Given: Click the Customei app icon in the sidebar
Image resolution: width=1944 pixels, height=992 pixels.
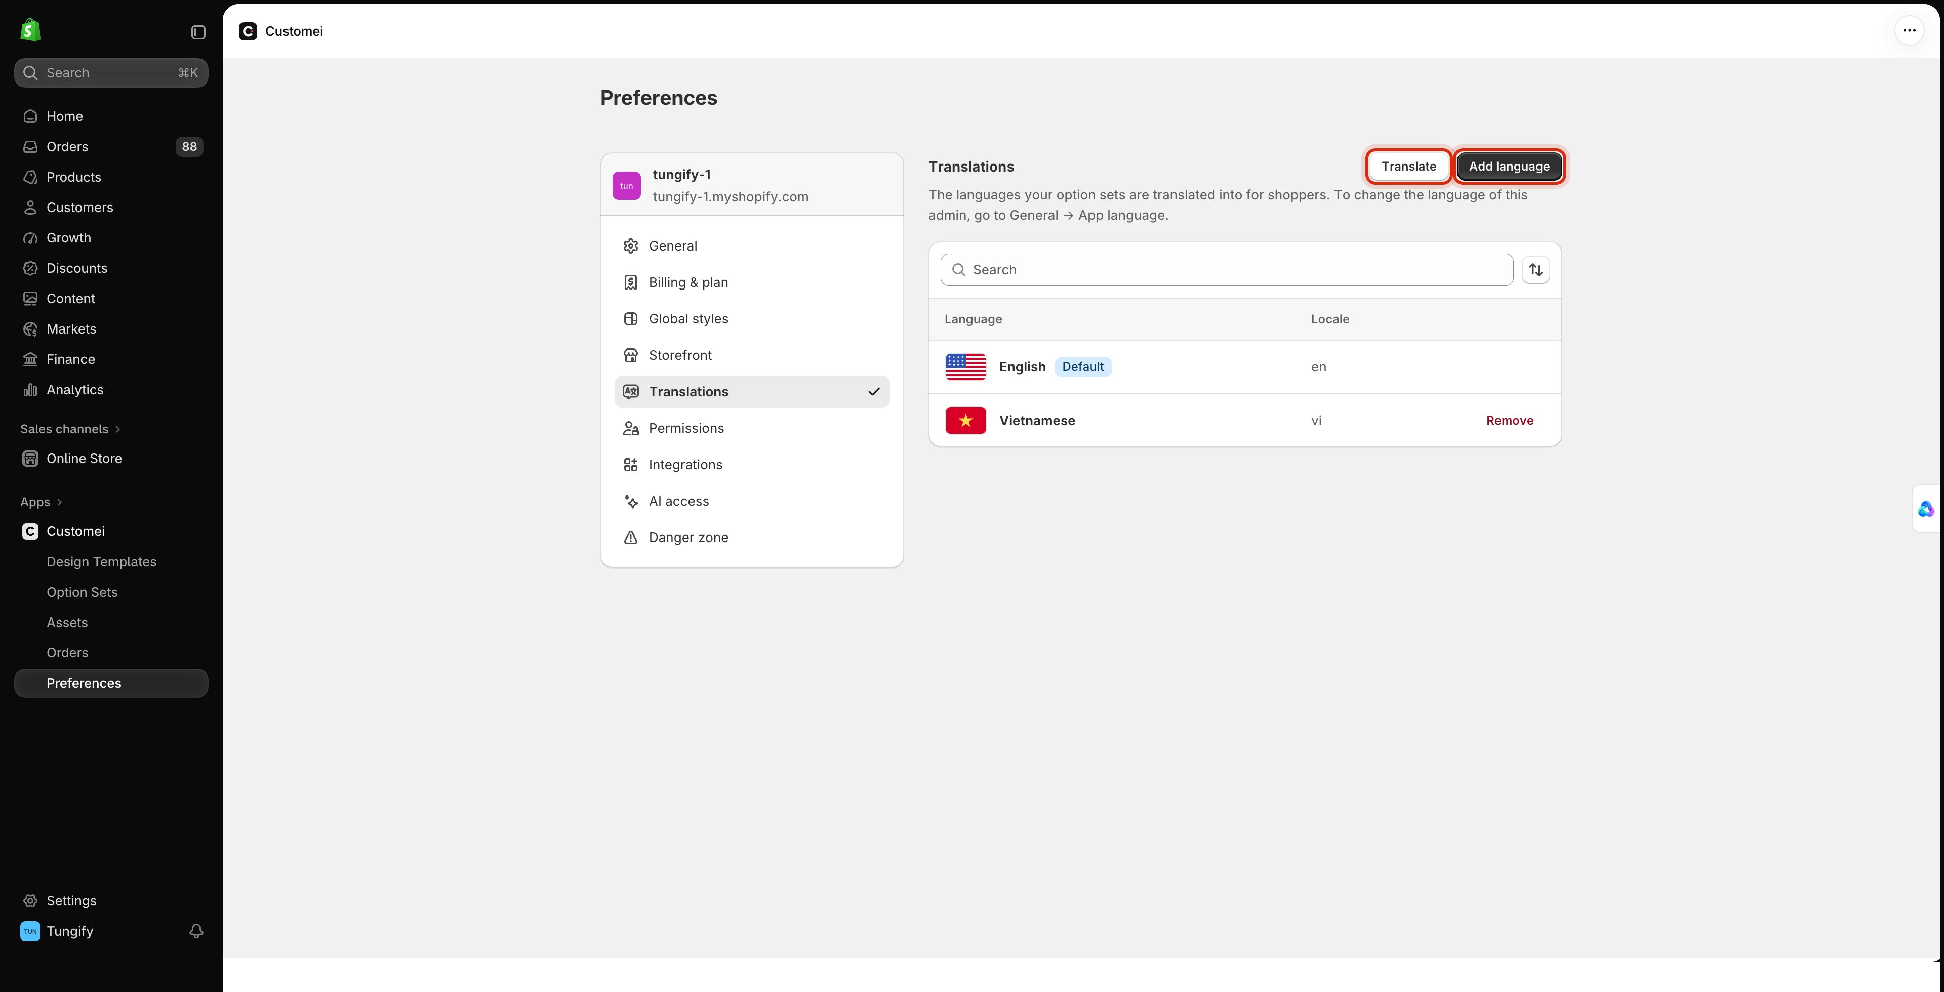Looking at the screenshot, I should tap(30, 532).
